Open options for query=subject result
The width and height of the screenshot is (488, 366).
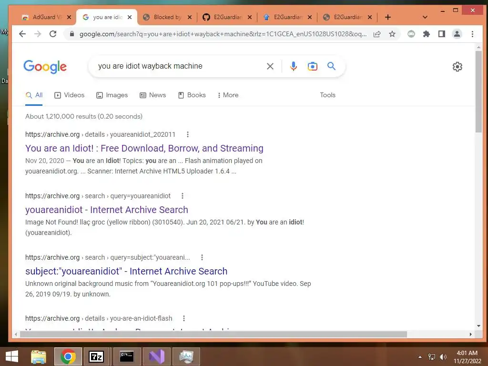click(202, 257)
